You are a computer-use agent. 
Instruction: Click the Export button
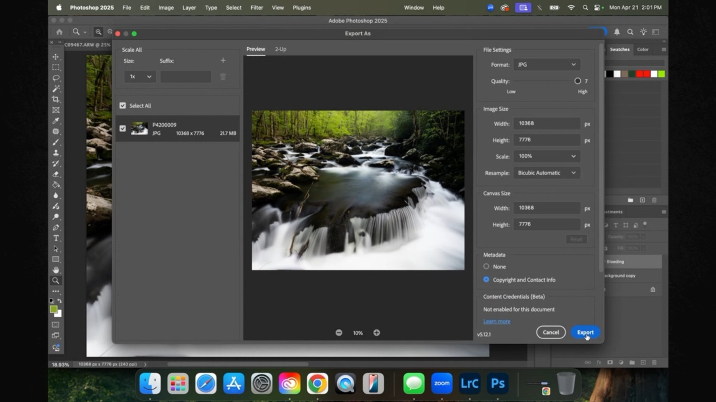[x=585, y=332]
